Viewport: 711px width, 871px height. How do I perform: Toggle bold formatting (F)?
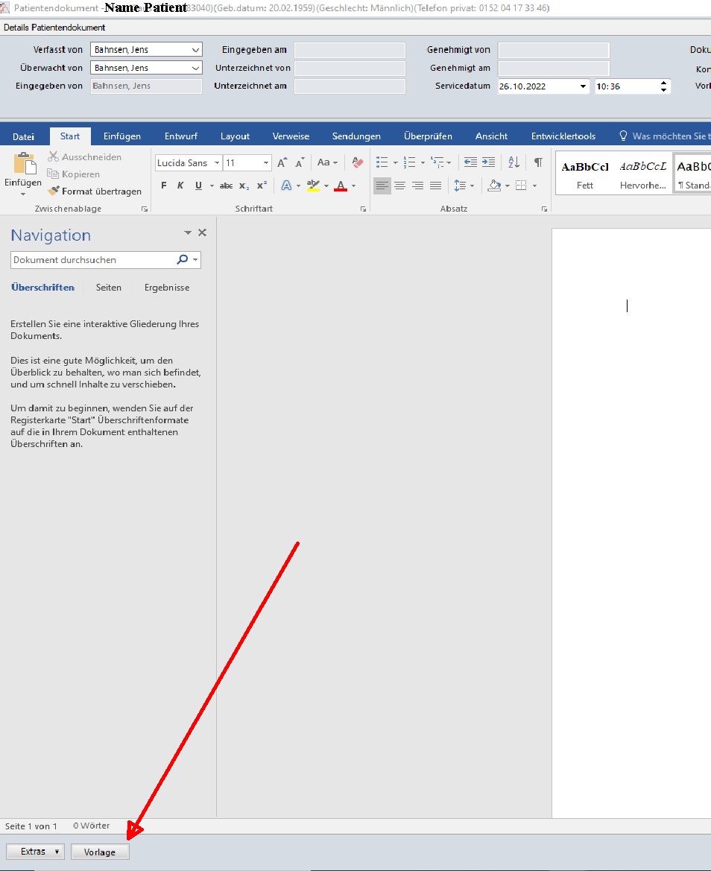164,186
